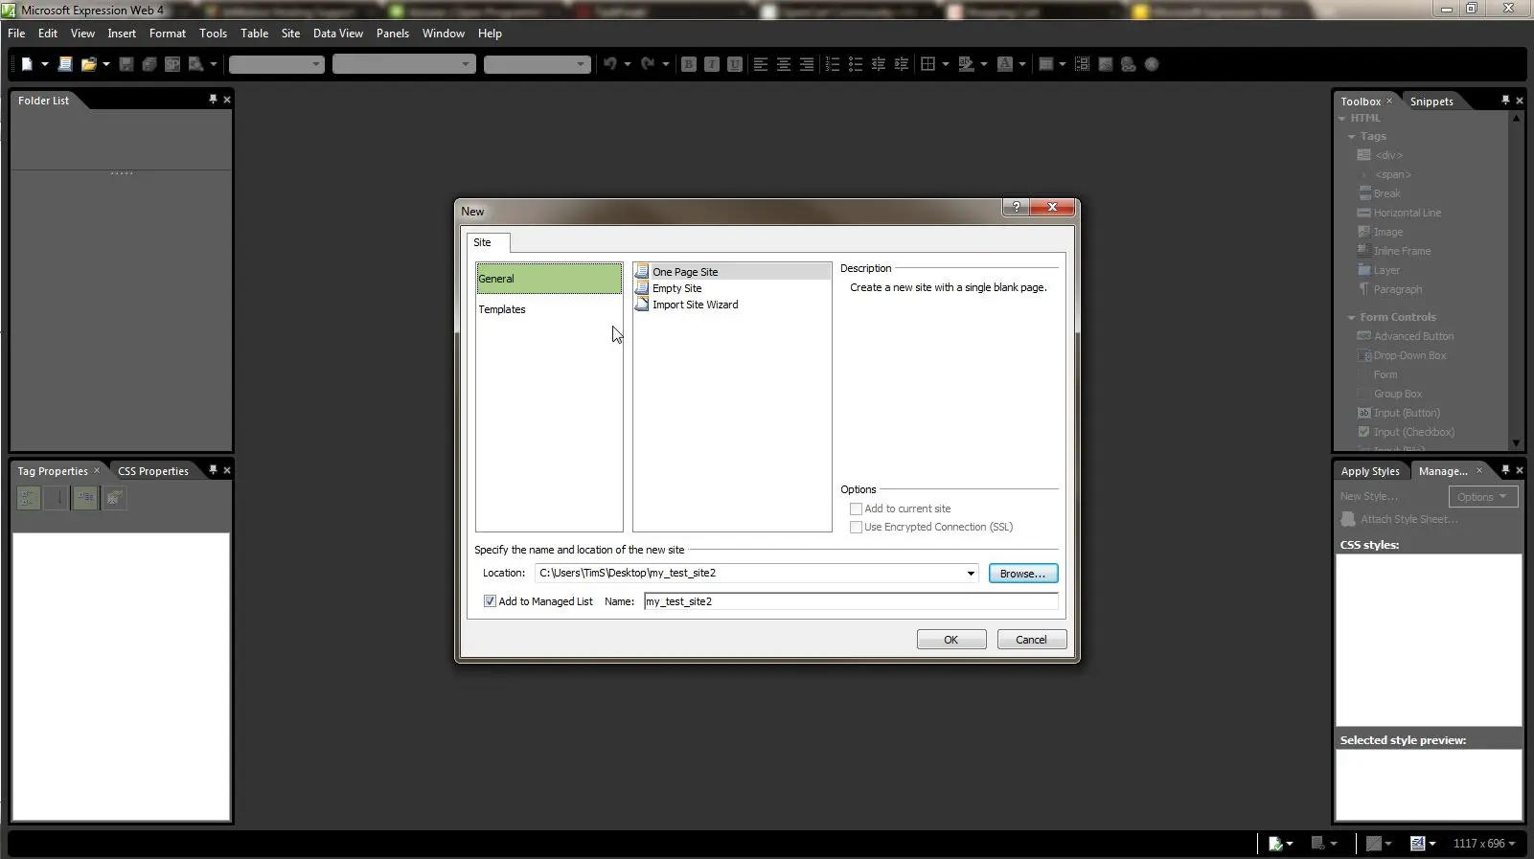Viewport: 1534px width, 859px height.
Task: Click into the site Name text field
Action: click(850, 601)
